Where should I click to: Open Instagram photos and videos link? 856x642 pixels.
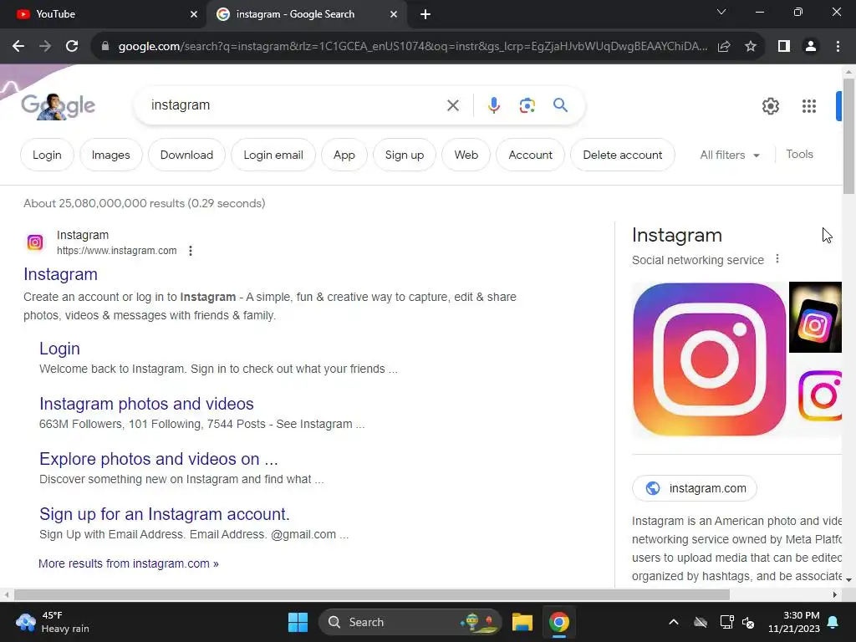(146, 404)
